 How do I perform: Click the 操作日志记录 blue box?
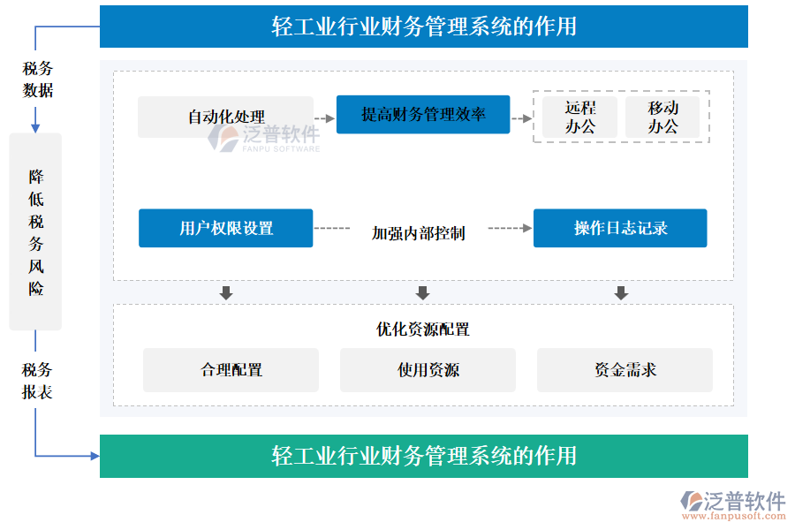[620, 228]
